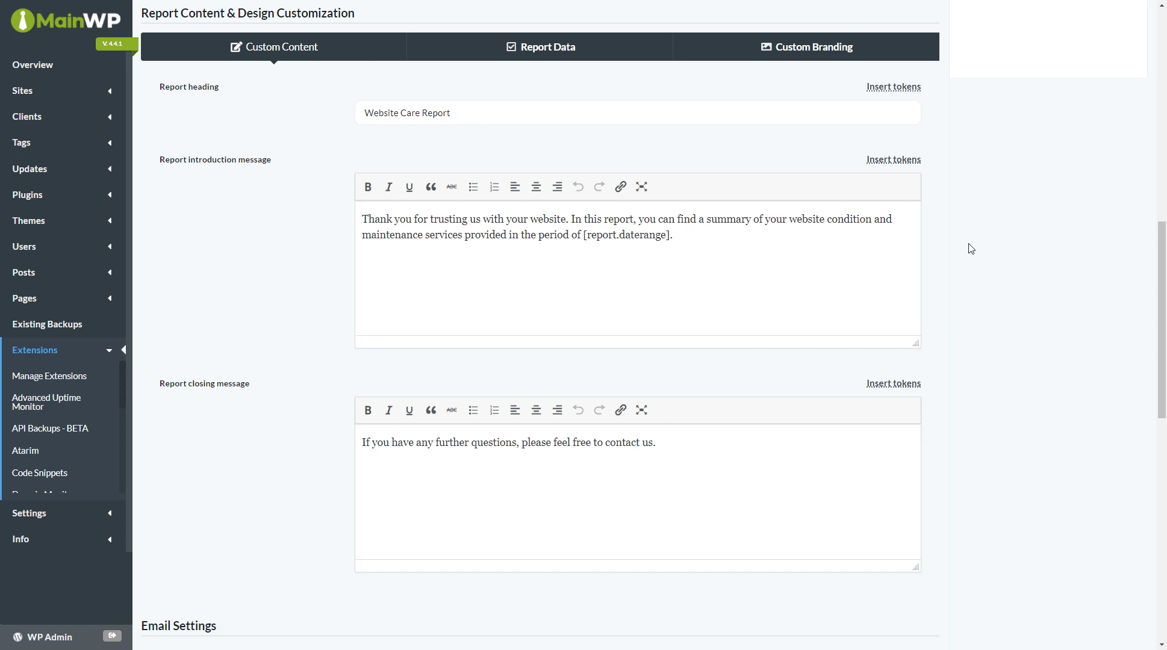Expand the Posts sidebar menu
The width and height of the screenshot is (1167, 650).
point(63,272)
